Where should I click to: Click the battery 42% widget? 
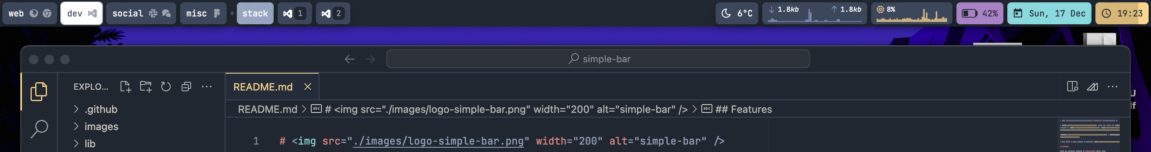pyautogui.click(x=980, y=13)
